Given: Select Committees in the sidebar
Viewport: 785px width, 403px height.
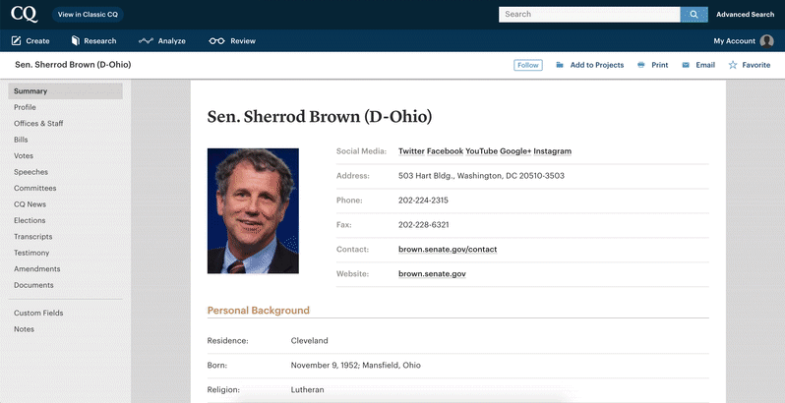Looking at the screenshot, I should click(35, 188).
